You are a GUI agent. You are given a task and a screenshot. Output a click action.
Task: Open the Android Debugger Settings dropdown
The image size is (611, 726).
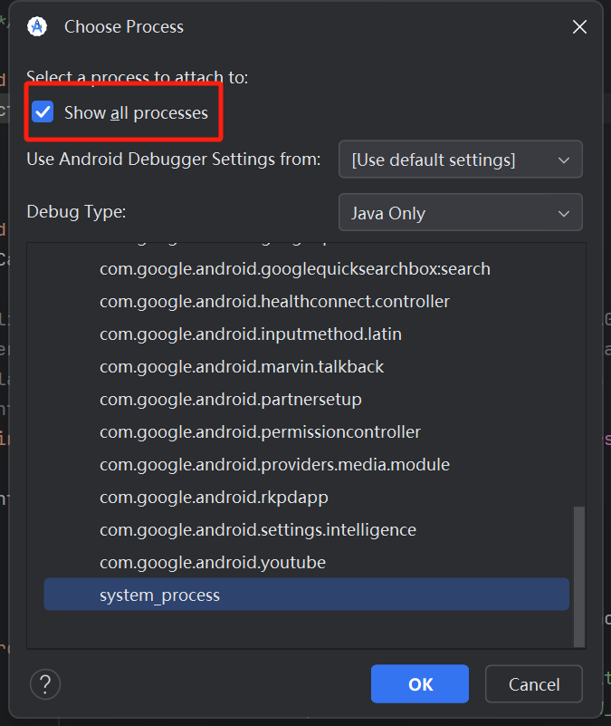click(x=460, y=160)
